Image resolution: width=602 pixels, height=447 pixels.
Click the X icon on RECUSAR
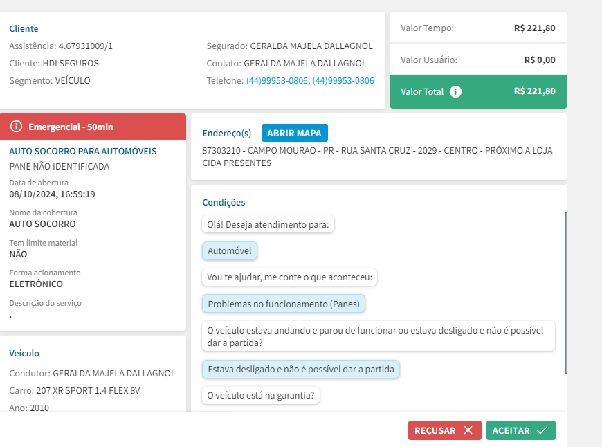(468, 430)
